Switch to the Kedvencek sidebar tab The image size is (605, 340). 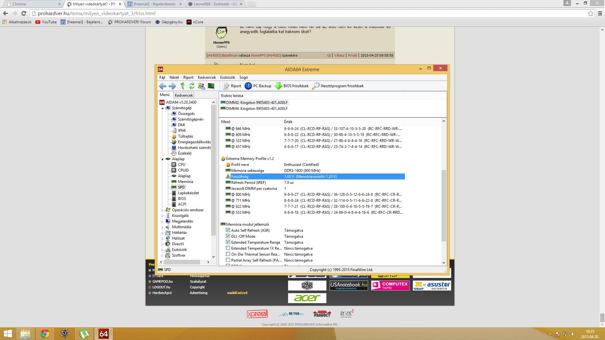click(x=184, y=95)
